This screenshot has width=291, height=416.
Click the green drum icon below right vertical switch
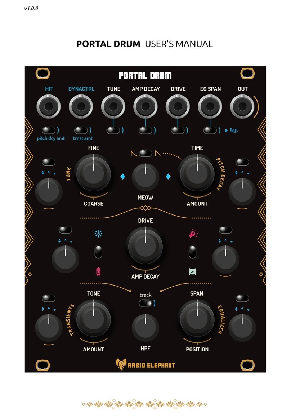192,272
